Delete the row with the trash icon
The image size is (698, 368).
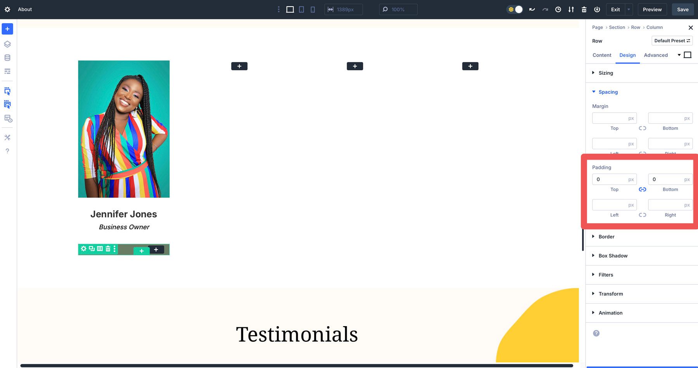pos(107,249)
